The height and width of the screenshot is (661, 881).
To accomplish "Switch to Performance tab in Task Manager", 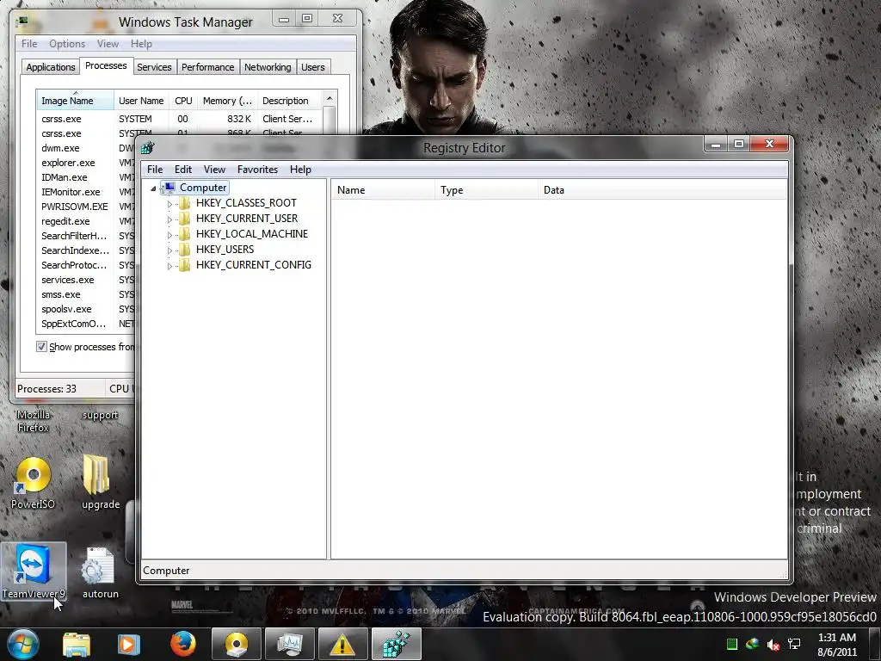I will [x=208, y=67].
